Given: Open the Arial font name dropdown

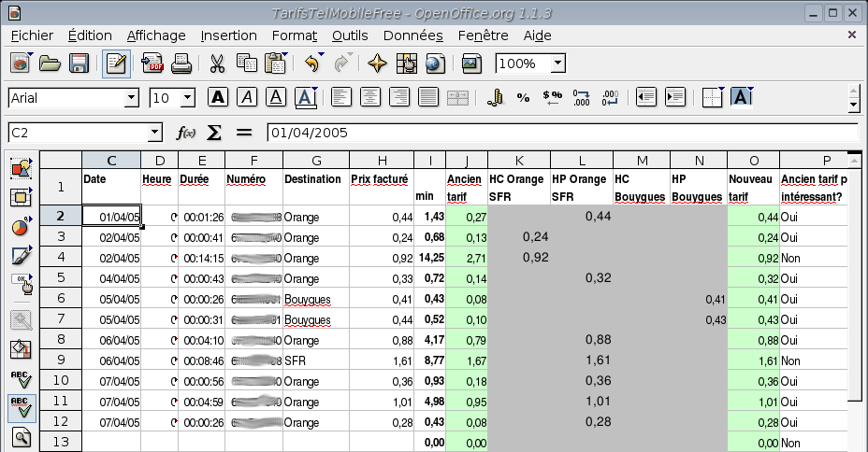Looking at the screenshot, I should click(131, 98).
